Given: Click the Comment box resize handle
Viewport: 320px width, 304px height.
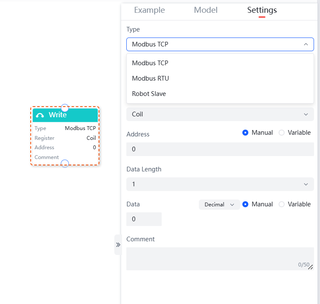Looking at the screenshot, I should tap(311, 267).
